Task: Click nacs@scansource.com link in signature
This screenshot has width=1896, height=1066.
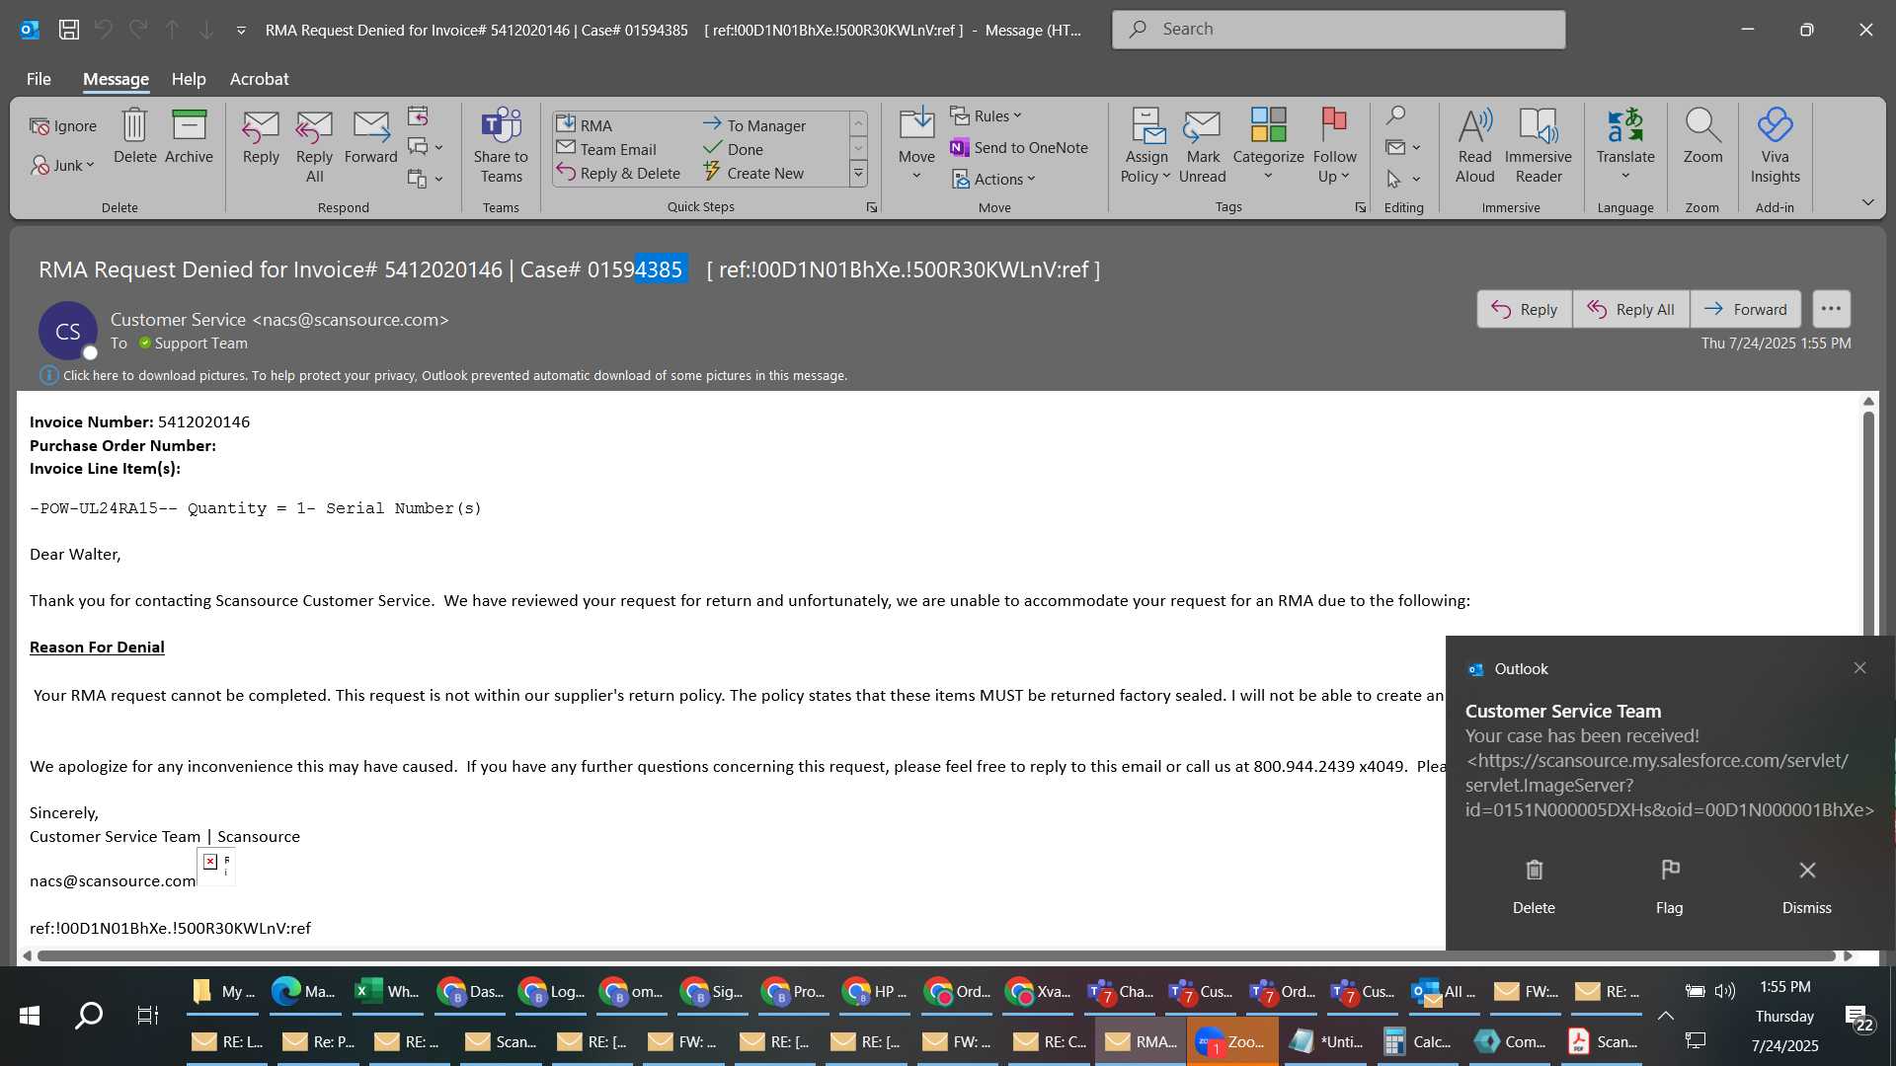Action: (113, 880)
